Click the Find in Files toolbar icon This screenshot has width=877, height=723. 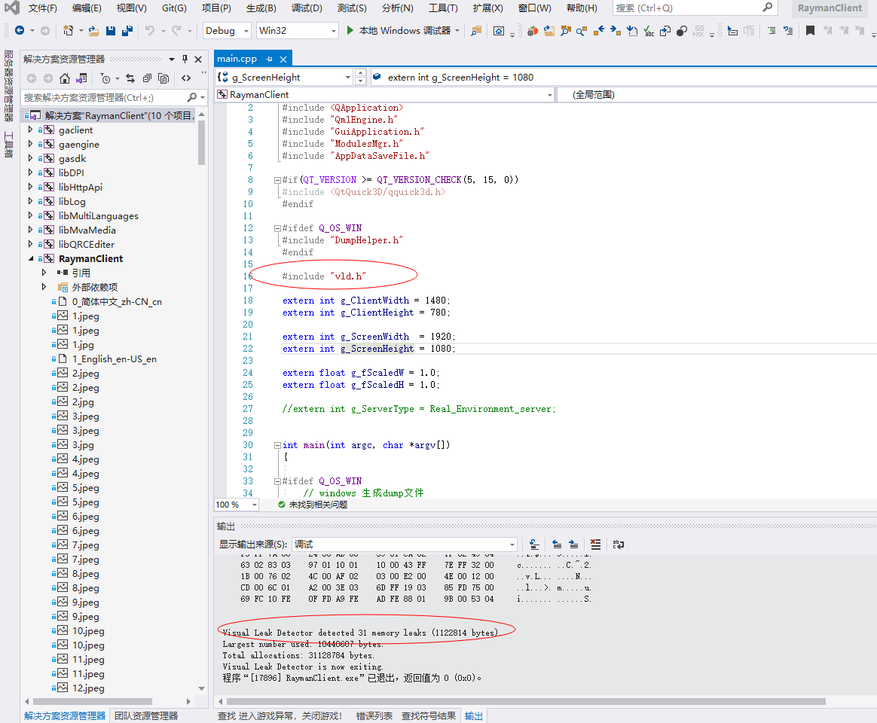[476, 30]
